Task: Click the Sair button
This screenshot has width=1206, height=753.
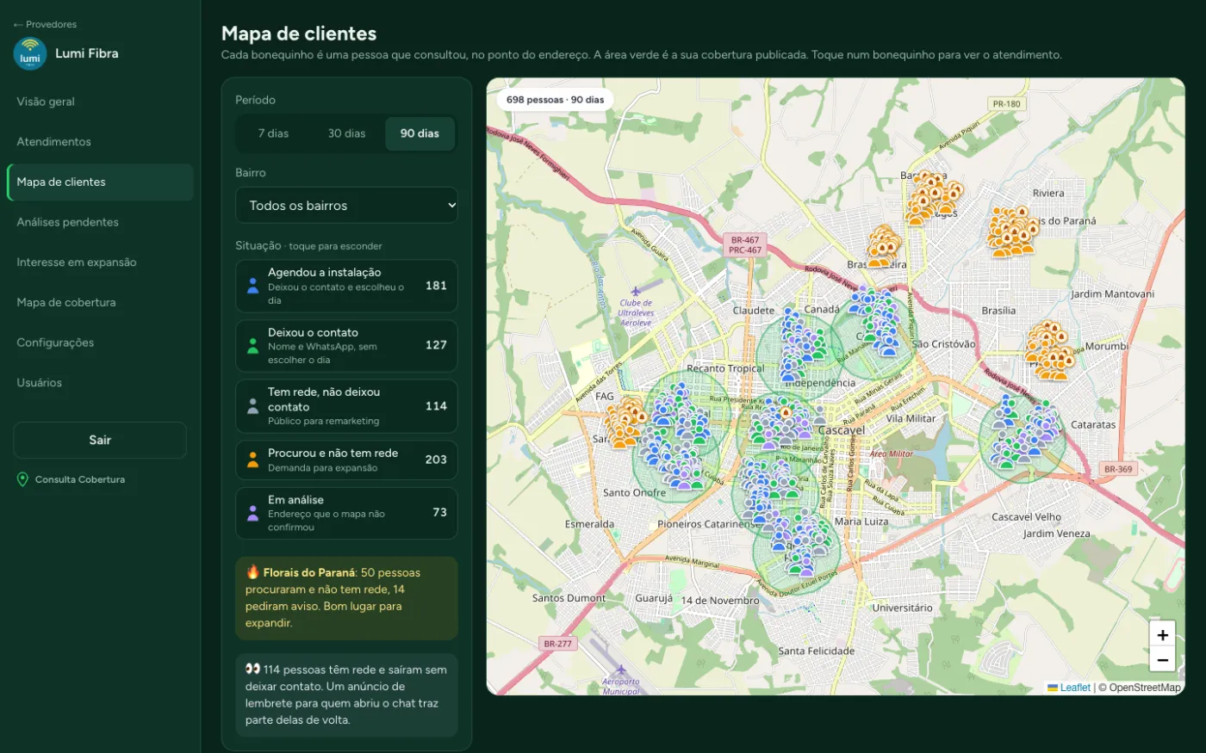Action: pos(100,440)
